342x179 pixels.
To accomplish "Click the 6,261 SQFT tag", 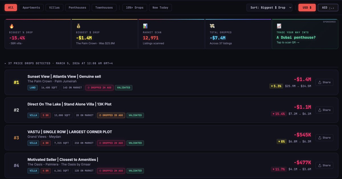I will (x=62, y=171).
